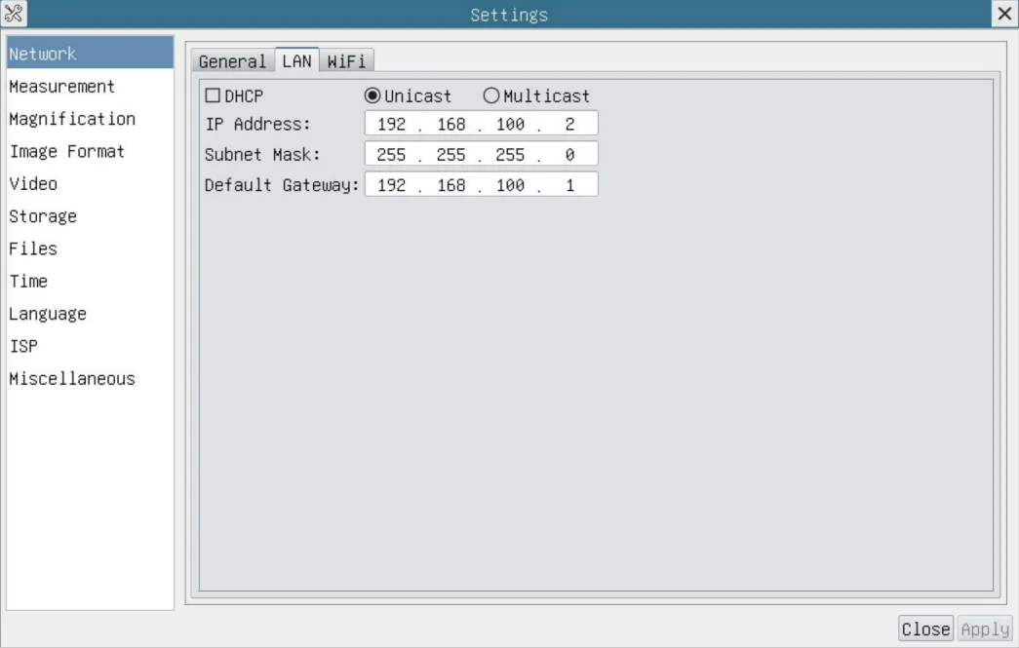Screen dimensions: 1019x648
Task: Click the first octet of IP Address
Action: pyautogui.click(x=391, y=124)
